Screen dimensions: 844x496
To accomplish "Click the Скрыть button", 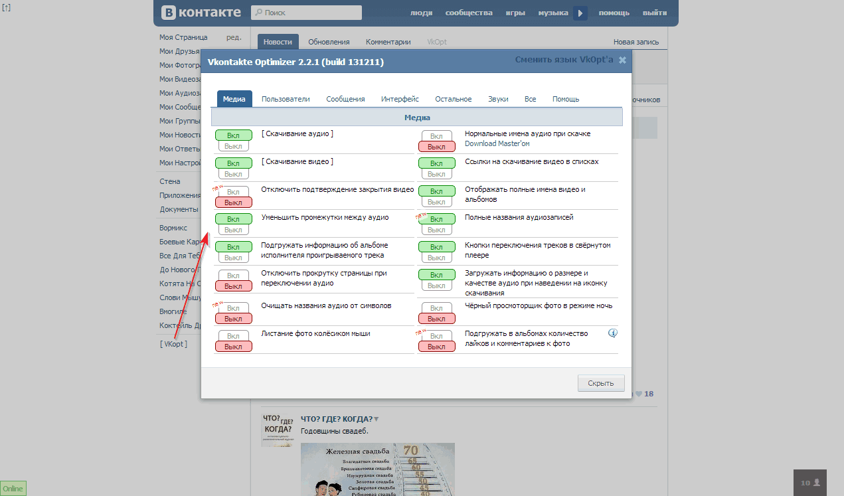I will [601, 383].
